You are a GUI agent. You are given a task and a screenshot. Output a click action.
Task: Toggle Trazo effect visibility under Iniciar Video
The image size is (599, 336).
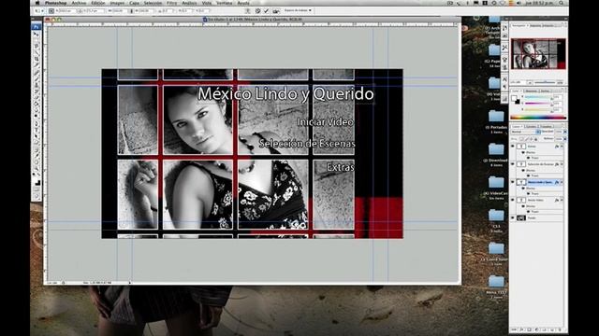[x=528, y=212]
